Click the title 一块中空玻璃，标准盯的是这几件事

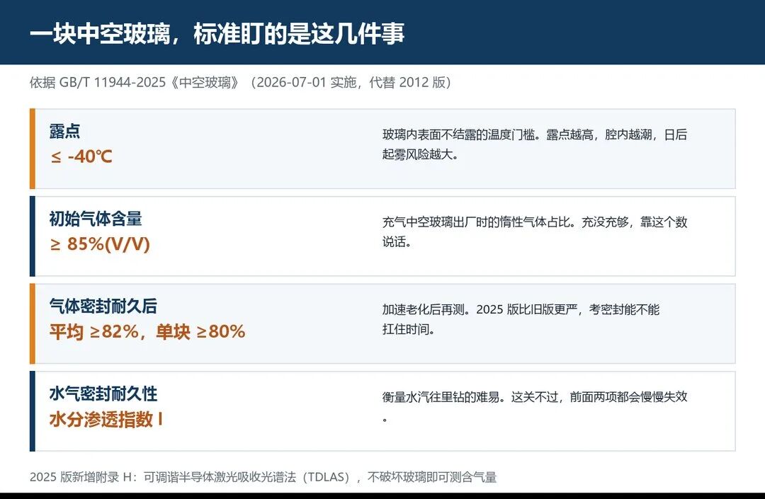pos(217,34)
